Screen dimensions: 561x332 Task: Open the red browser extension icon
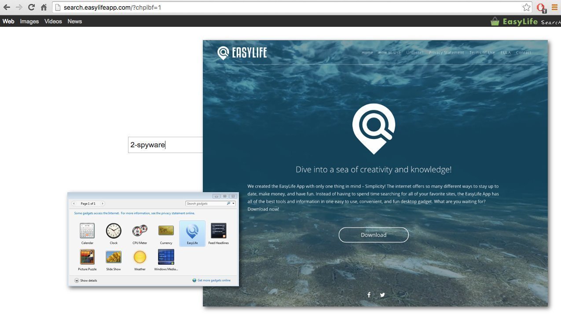[541, 7]
